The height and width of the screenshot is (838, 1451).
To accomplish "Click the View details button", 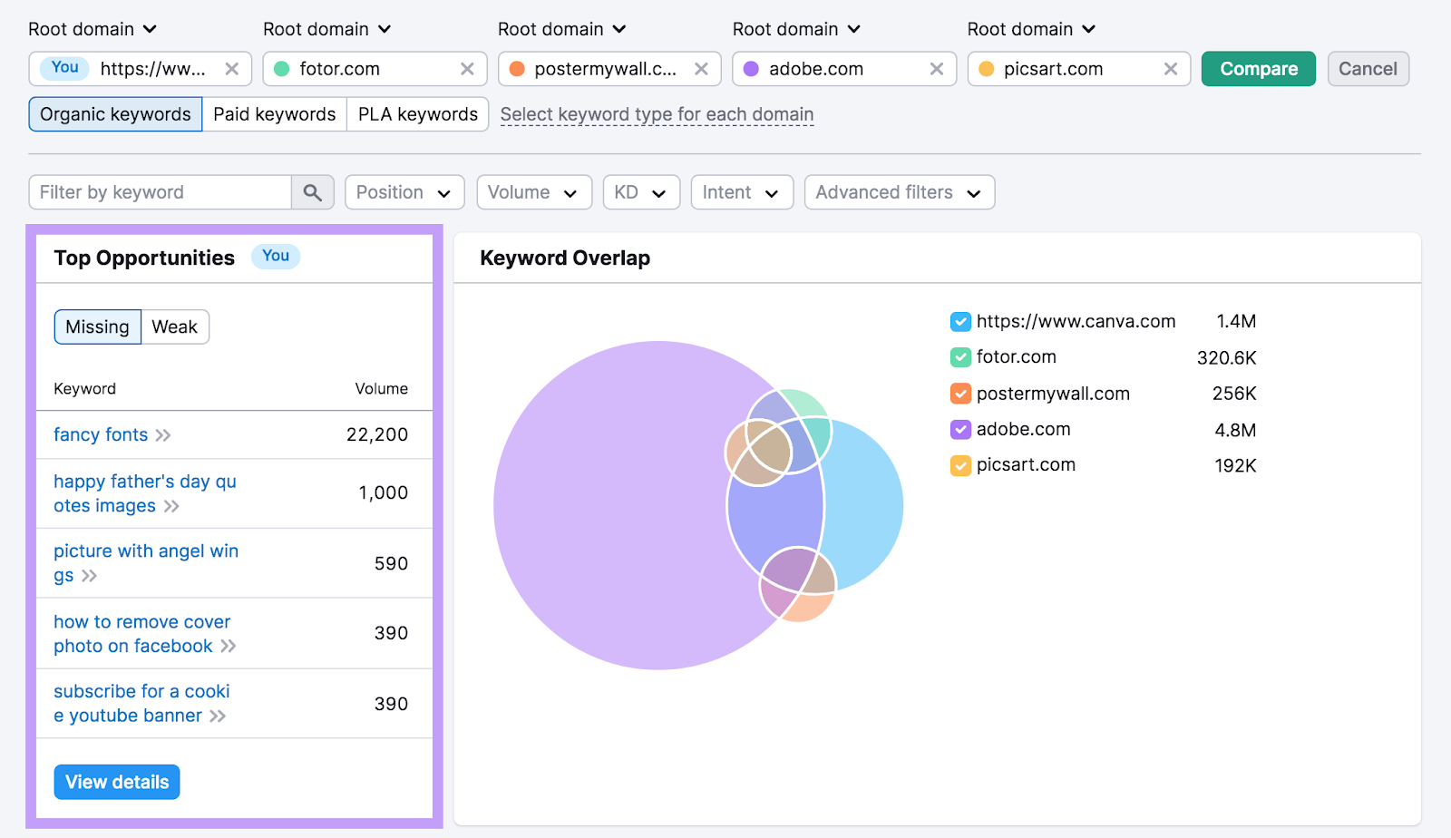I will click(116, 781).
